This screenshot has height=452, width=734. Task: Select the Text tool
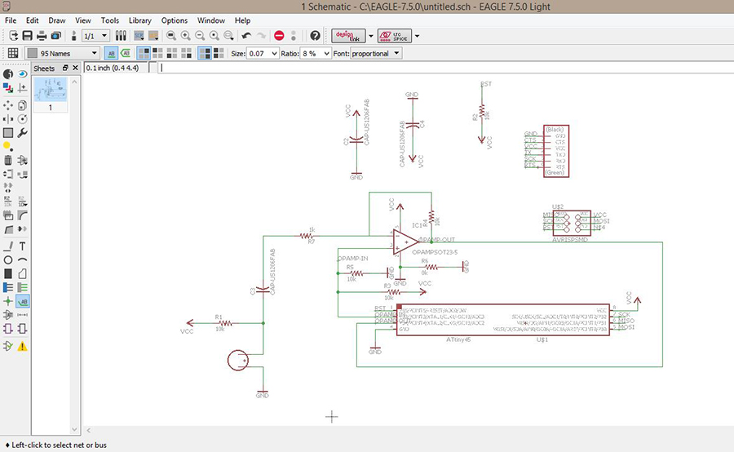pyautogui.click(x=23, y=246)
